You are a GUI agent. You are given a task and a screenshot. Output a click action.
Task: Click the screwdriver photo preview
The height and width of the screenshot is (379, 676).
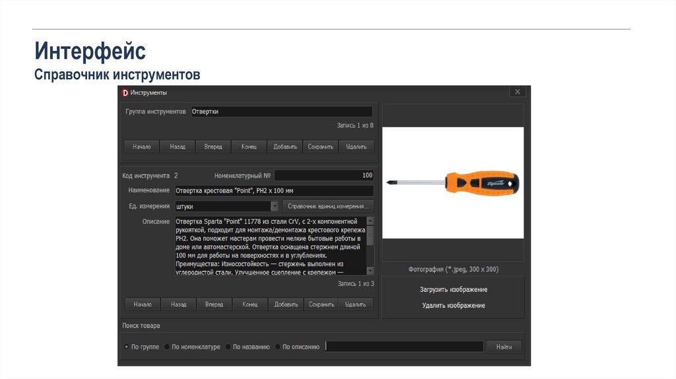coord(453,182)
